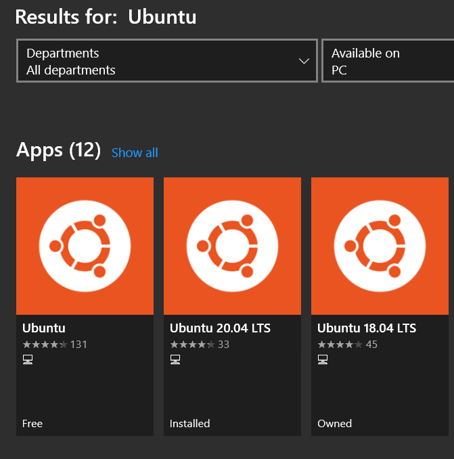The width and height of the screenshot is (454, 459).
Task: Click the Installed label on Ubuntu 20.04
Action: tap(190, 424)
